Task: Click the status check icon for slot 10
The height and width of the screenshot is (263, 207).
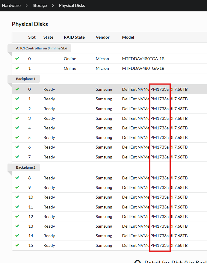Action: pyautogui.click(x=17, y=197)
